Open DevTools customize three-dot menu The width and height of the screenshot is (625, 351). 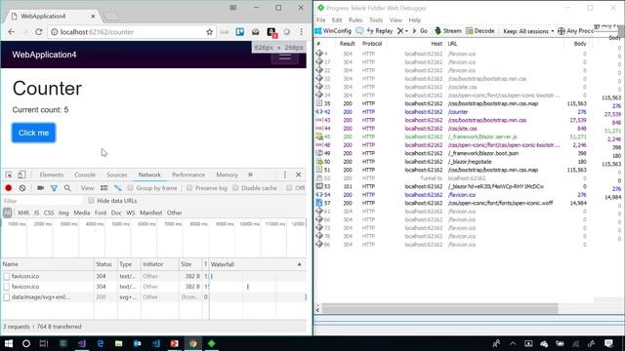(x=284, y=175)
